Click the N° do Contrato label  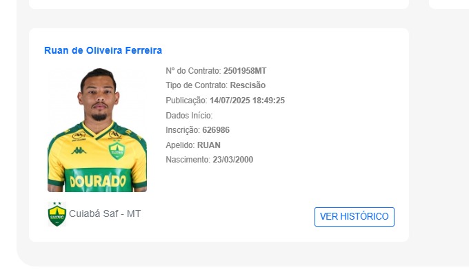pyautogui.click(x=193, y=71)
